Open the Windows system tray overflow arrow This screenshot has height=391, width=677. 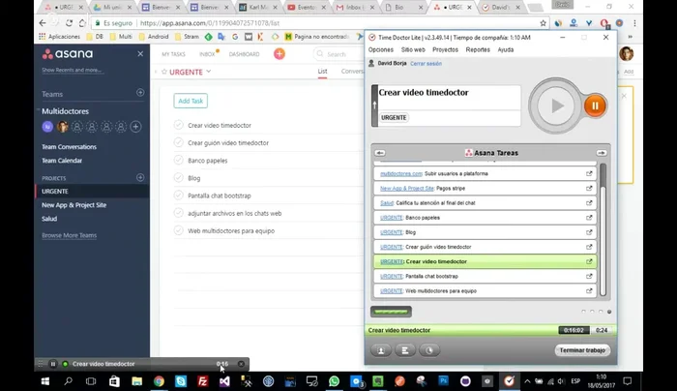point(527,381)
